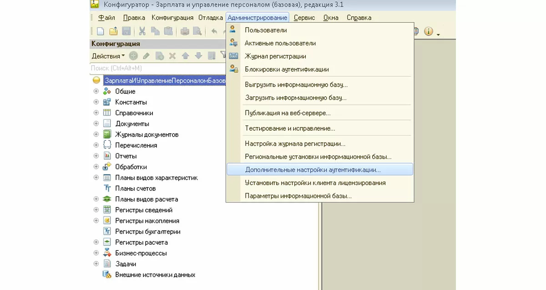
Task: Click the edit pencil icon in configuration panel
Action: tap(146, 56)
